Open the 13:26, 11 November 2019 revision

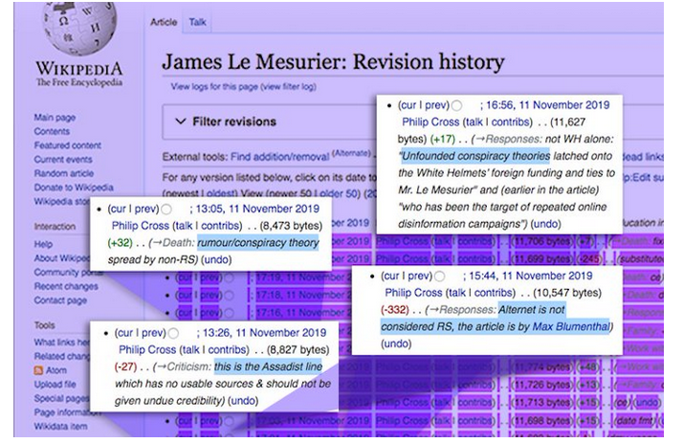(264, 333)
